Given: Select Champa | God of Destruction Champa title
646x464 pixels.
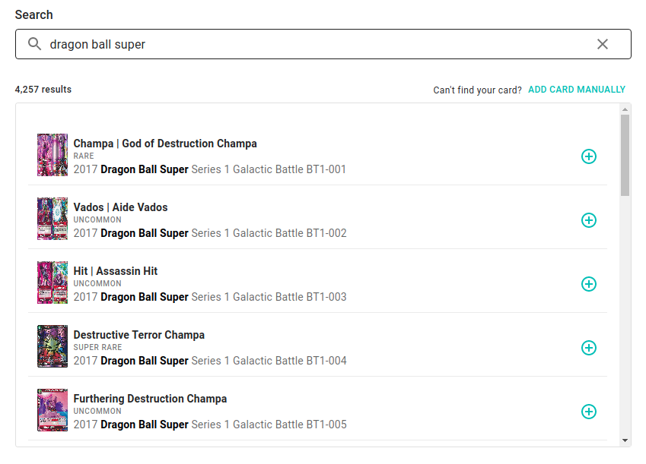Looking at the screenshot, I should pos(165,144).
